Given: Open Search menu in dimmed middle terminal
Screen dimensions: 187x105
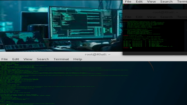Looking at the screenshot, I should click(166, 17).
